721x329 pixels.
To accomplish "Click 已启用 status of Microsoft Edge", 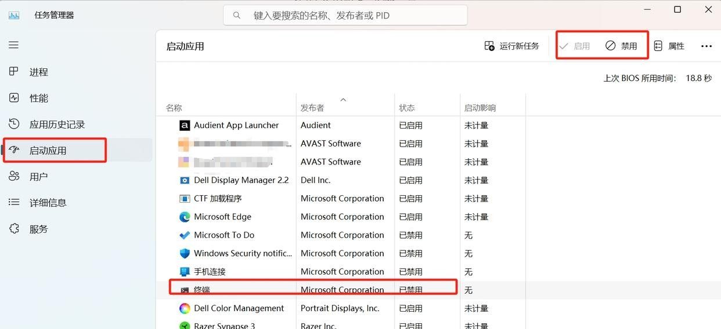I will coord(410,217).
